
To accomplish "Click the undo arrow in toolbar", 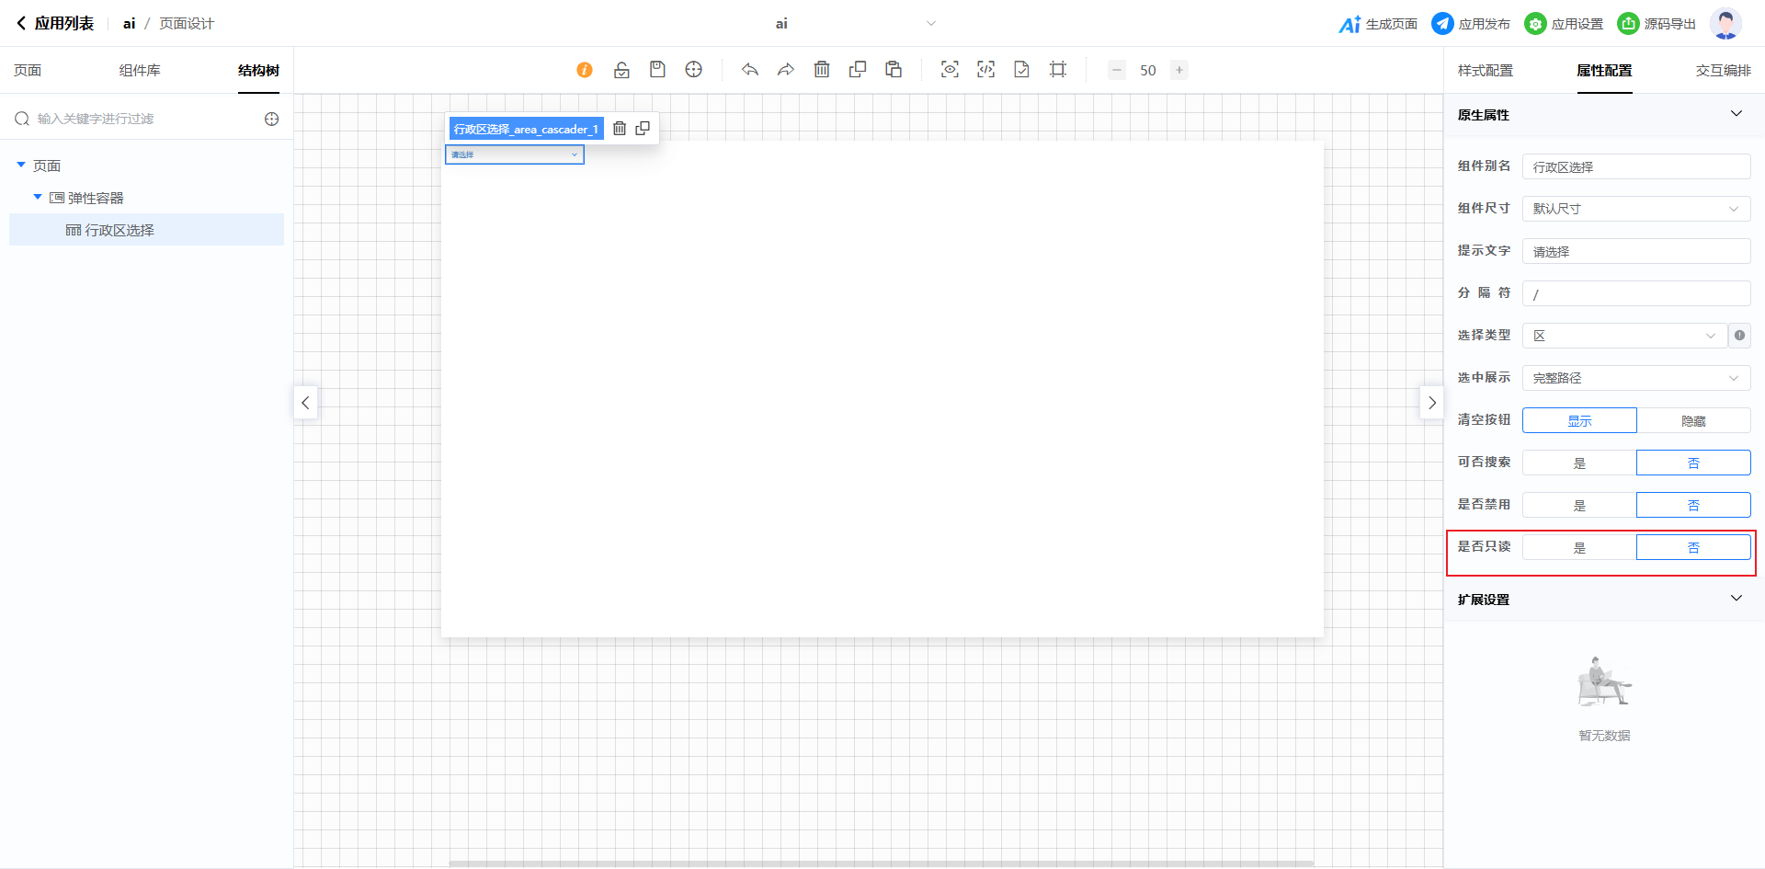I will point(750,70).
